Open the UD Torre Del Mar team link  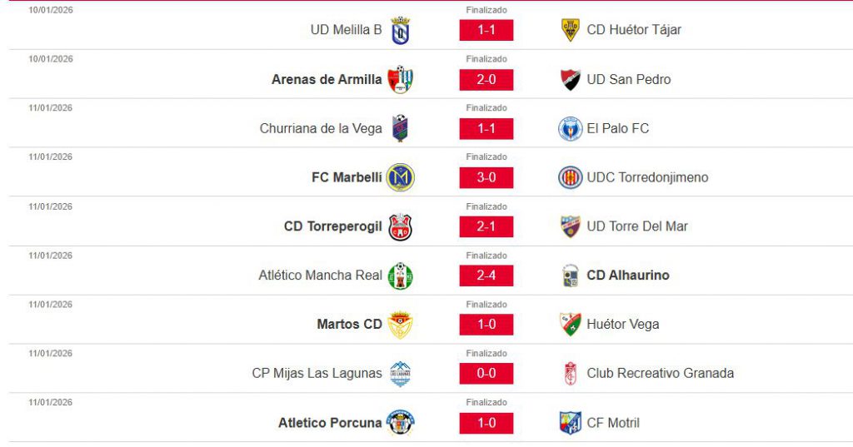coord(637,226)
